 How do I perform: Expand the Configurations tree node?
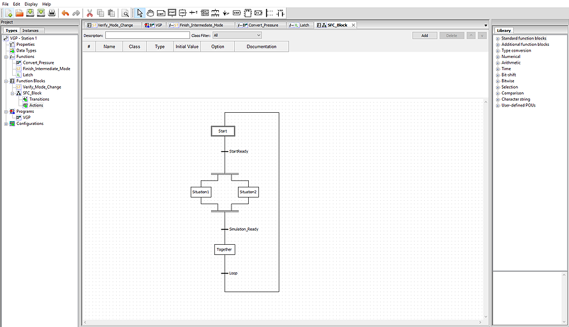tap(6, 124)
